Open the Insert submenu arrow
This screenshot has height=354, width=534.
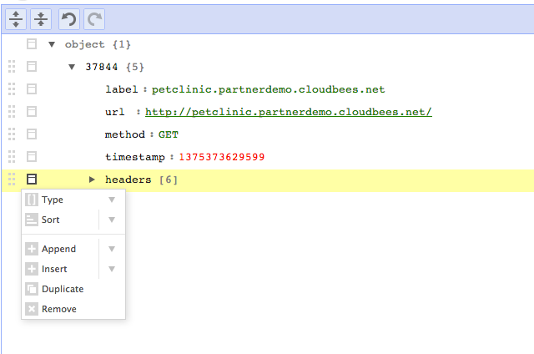coord(112,269)
